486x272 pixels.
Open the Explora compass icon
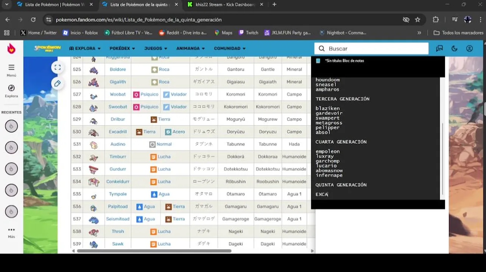11,88
